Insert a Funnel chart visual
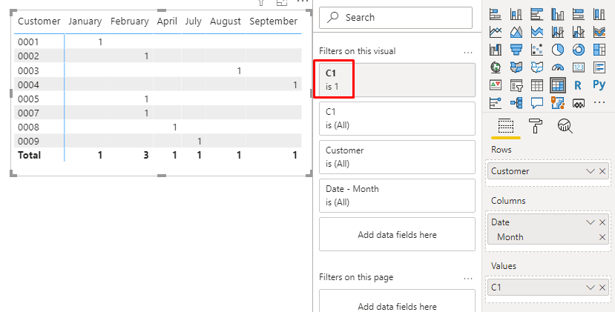 point(516,50)
